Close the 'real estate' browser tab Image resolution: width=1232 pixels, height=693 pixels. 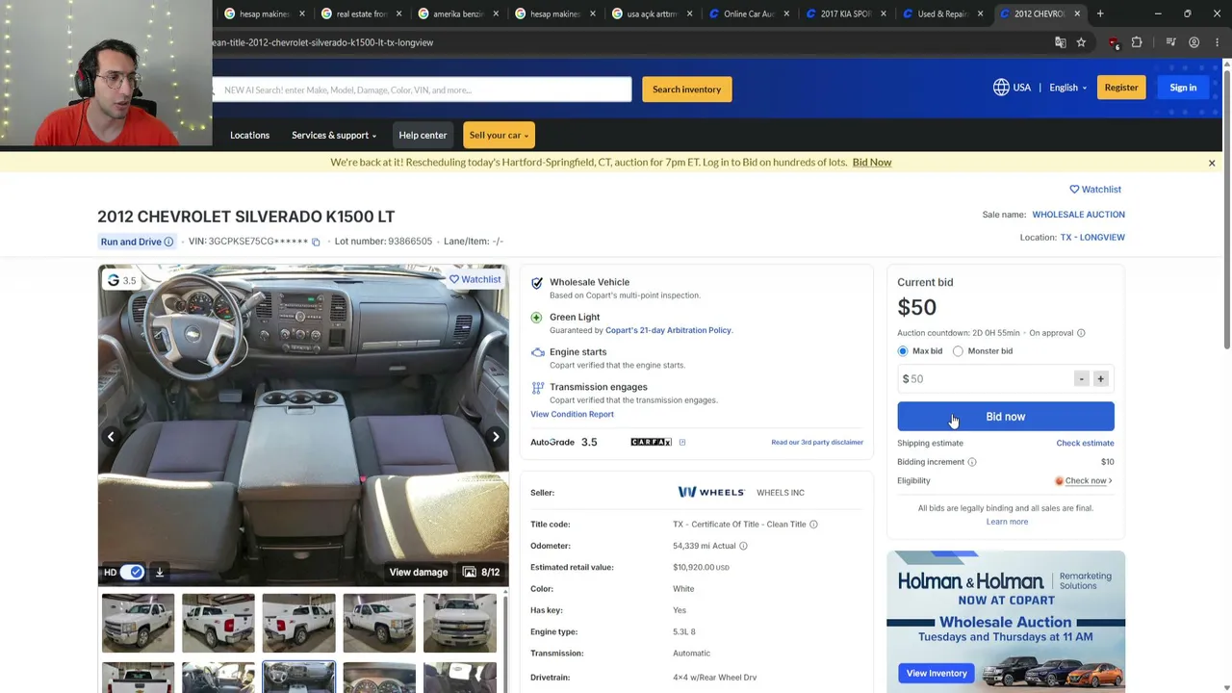[398, 13]
